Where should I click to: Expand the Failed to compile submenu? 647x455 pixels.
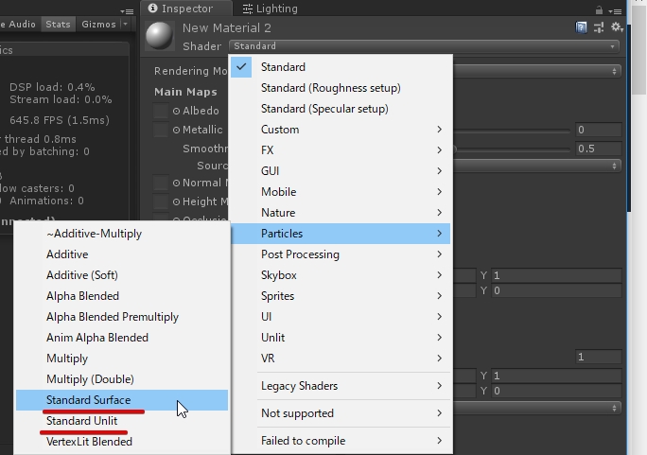point(341,441)
